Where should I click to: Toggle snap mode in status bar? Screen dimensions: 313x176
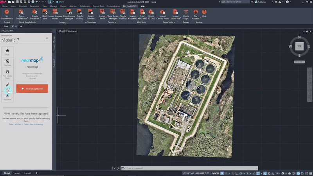(x=226, y=173)
